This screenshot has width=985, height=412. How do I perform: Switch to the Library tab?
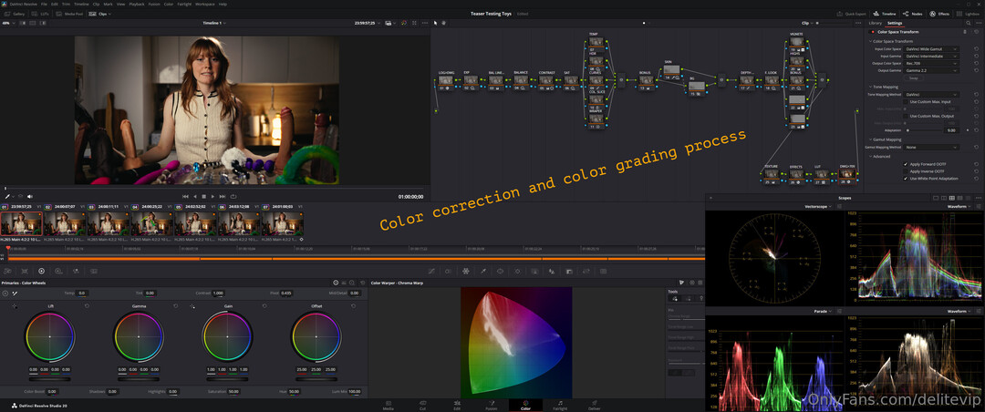(x=875, y=23)
